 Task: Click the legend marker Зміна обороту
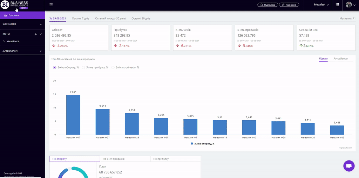point(192,144)
